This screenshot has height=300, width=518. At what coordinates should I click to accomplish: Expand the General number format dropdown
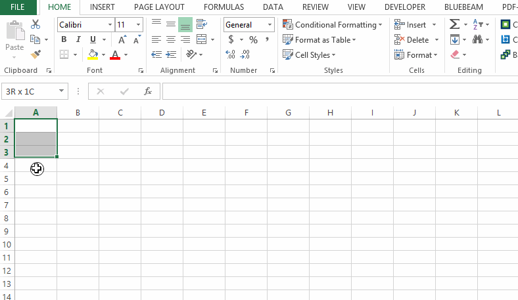[270, 24]
